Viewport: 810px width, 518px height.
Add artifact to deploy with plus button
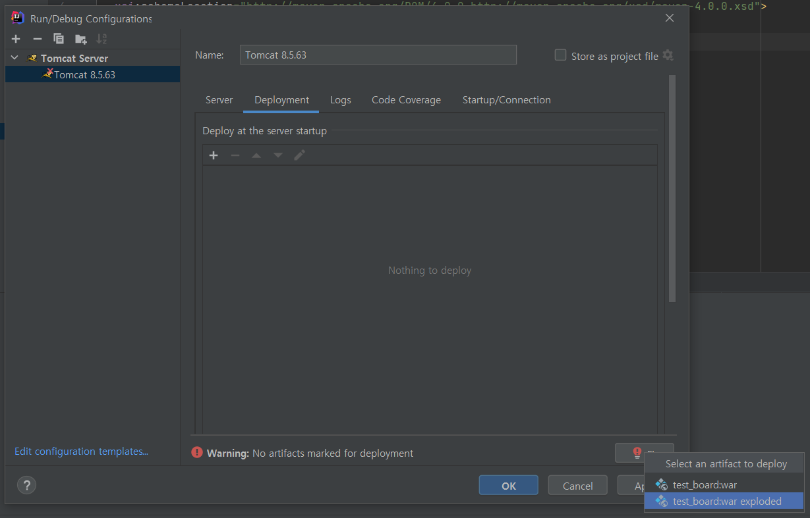(213, 155)
